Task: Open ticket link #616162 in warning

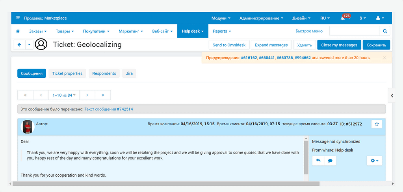Action: [x=249, y=58]
